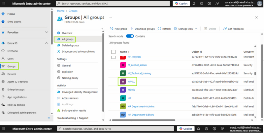Toggle the Search mode Contains switch
Screen dimensions: 264x133
(130, 36)
